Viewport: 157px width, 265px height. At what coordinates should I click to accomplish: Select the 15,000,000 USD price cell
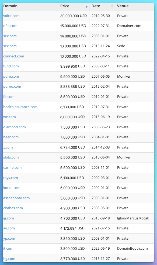click(73, 26)
